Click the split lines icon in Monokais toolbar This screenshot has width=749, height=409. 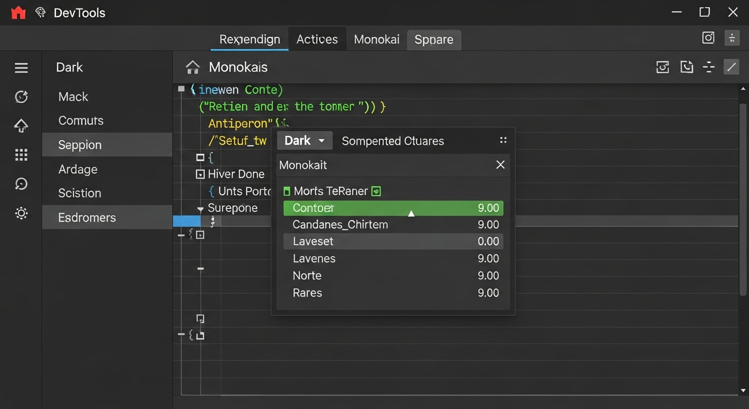[709, 67]
